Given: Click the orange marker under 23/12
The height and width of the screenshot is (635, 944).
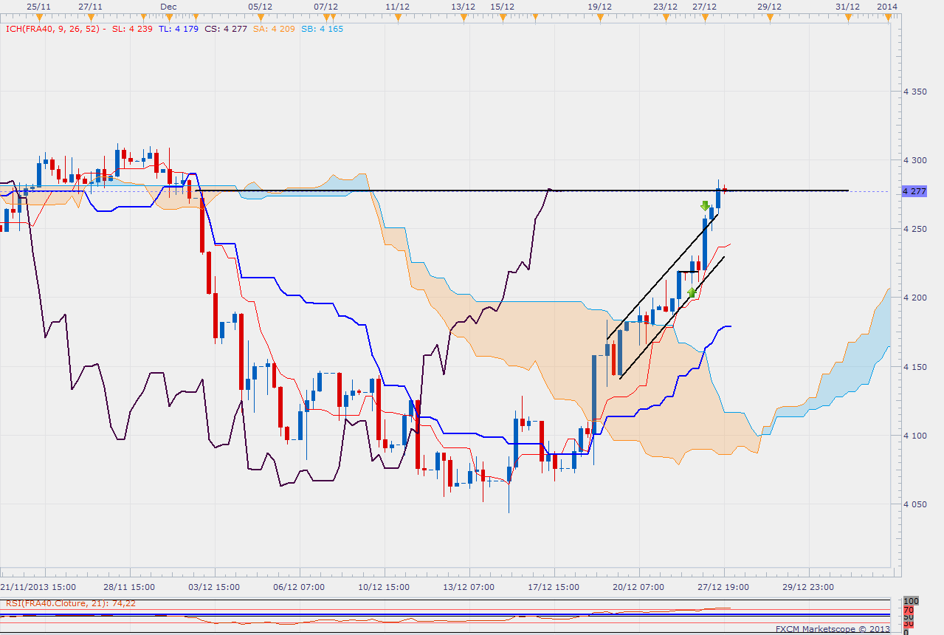Looking at the screenshot, I should [x=665, y=16].
